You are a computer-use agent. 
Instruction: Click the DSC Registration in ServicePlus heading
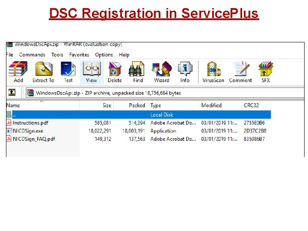pyautogui.click(x=154, y=13)
